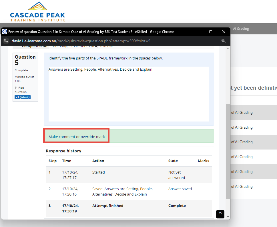Close the question review popup window
Image resolution: width=277 pixels, height=227 pixels.
(224, 32)
